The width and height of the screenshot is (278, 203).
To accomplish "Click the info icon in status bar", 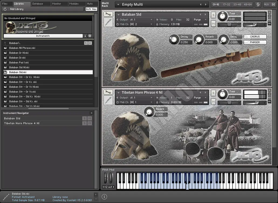I will click(x=104, y=197).
